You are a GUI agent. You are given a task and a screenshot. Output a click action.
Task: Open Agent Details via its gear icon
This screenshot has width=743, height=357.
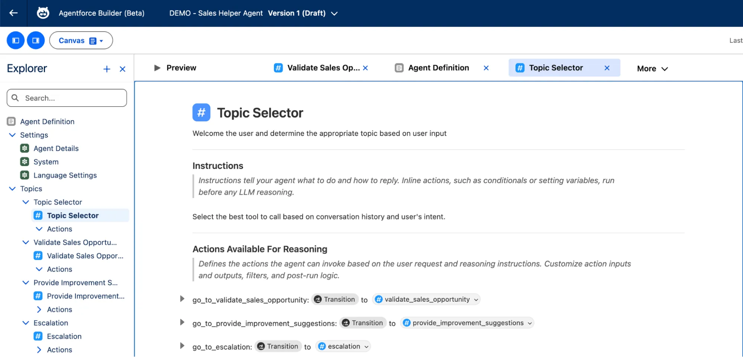click(24, 148)
